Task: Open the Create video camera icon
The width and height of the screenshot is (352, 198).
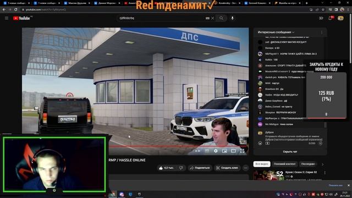Action: pyautogui.click(x=321, y=18)
